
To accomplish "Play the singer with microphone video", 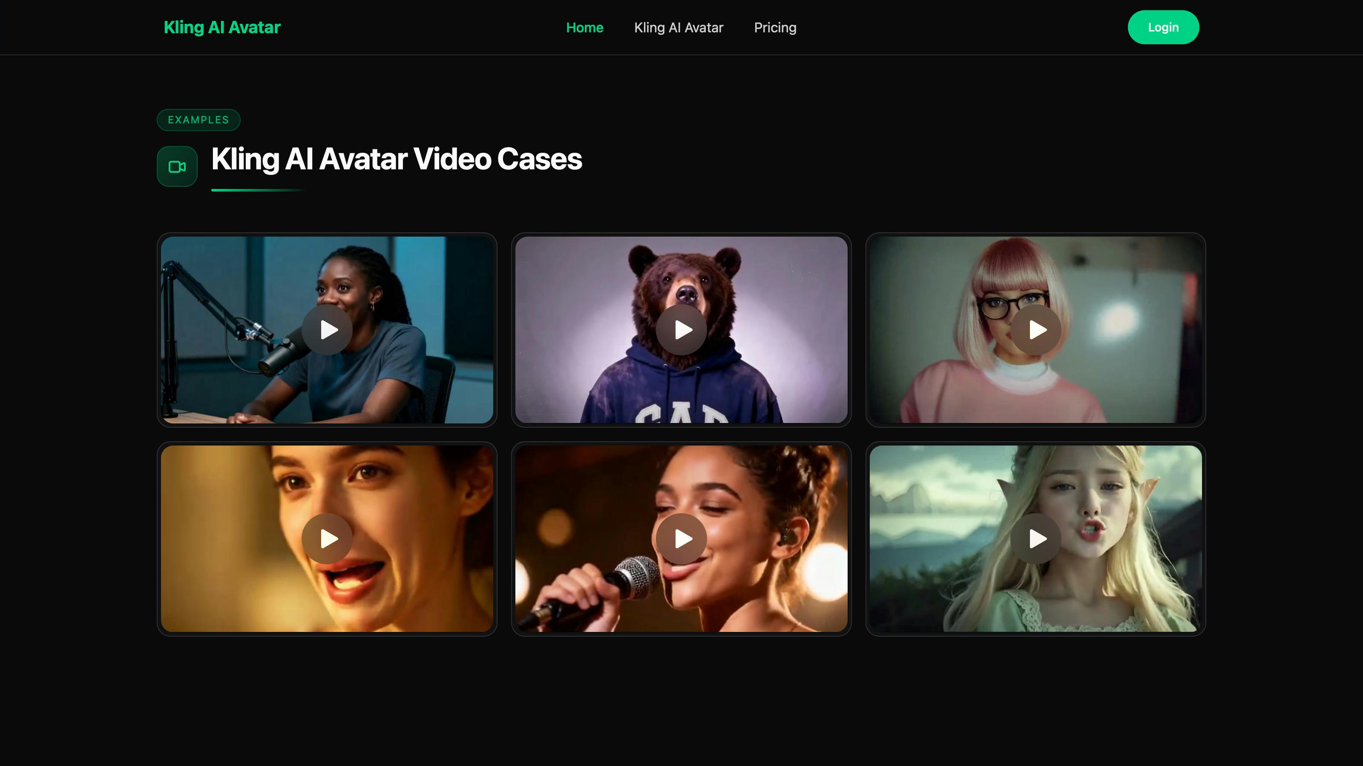I will tap(681, 538).
